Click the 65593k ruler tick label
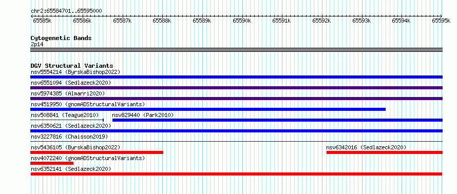 (362, 21)
